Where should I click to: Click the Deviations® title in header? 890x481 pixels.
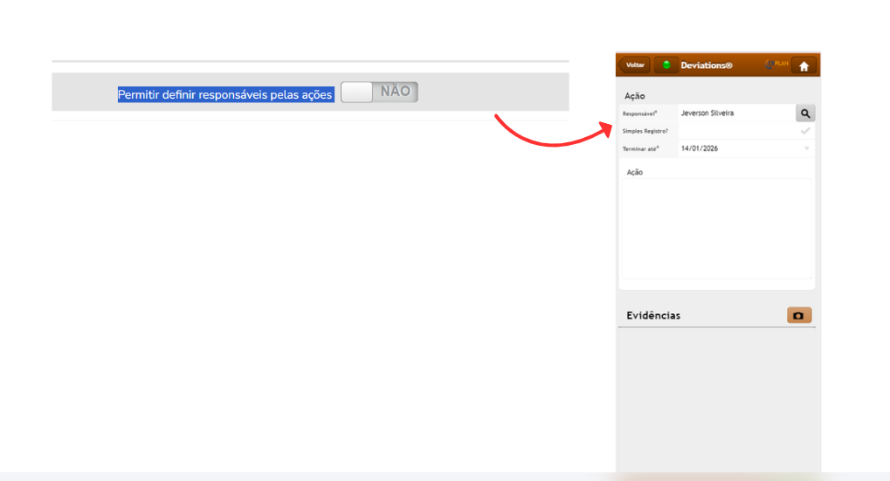[x=706, y=65]
